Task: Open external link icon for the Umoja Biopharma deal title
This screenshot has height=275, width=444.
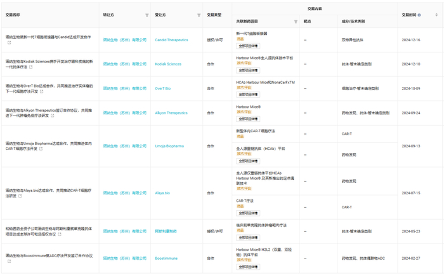Action: click(41, 149)
